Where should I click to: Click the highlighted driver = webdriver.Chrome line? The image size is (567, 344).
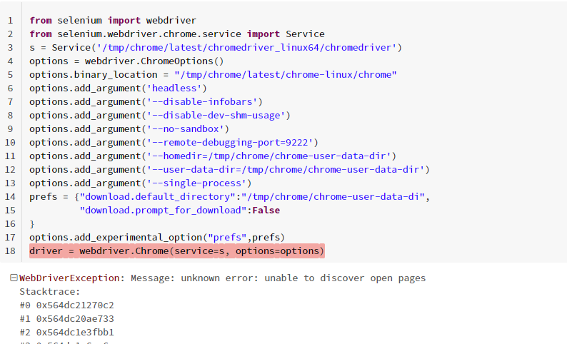(x=176, y=251)
